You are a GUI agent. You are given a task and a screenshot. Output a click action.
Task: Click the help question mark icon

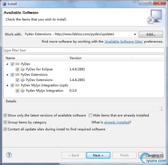click(x=9, y=155)
